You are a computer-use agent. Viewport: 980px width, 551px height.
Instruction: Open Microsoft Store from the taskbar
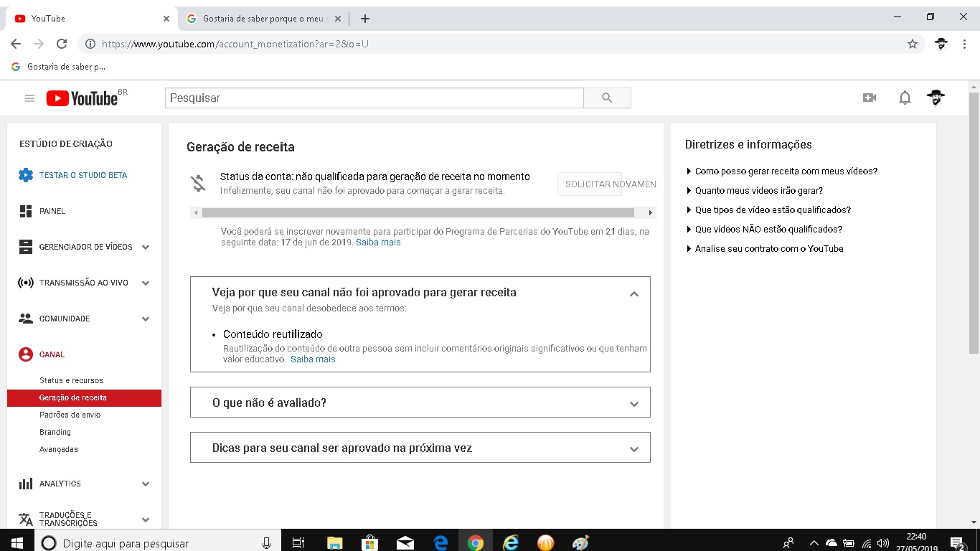[369, 543]
